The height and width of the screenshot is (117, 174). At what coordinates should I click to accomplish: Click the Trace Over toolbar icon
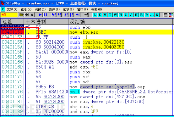click(x=71, y=15)
